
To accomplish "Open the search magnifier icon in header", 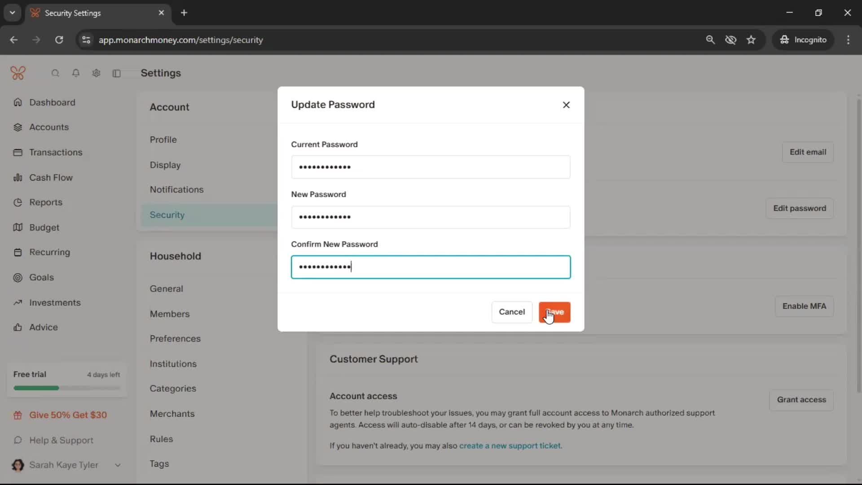I will (55, 73).
